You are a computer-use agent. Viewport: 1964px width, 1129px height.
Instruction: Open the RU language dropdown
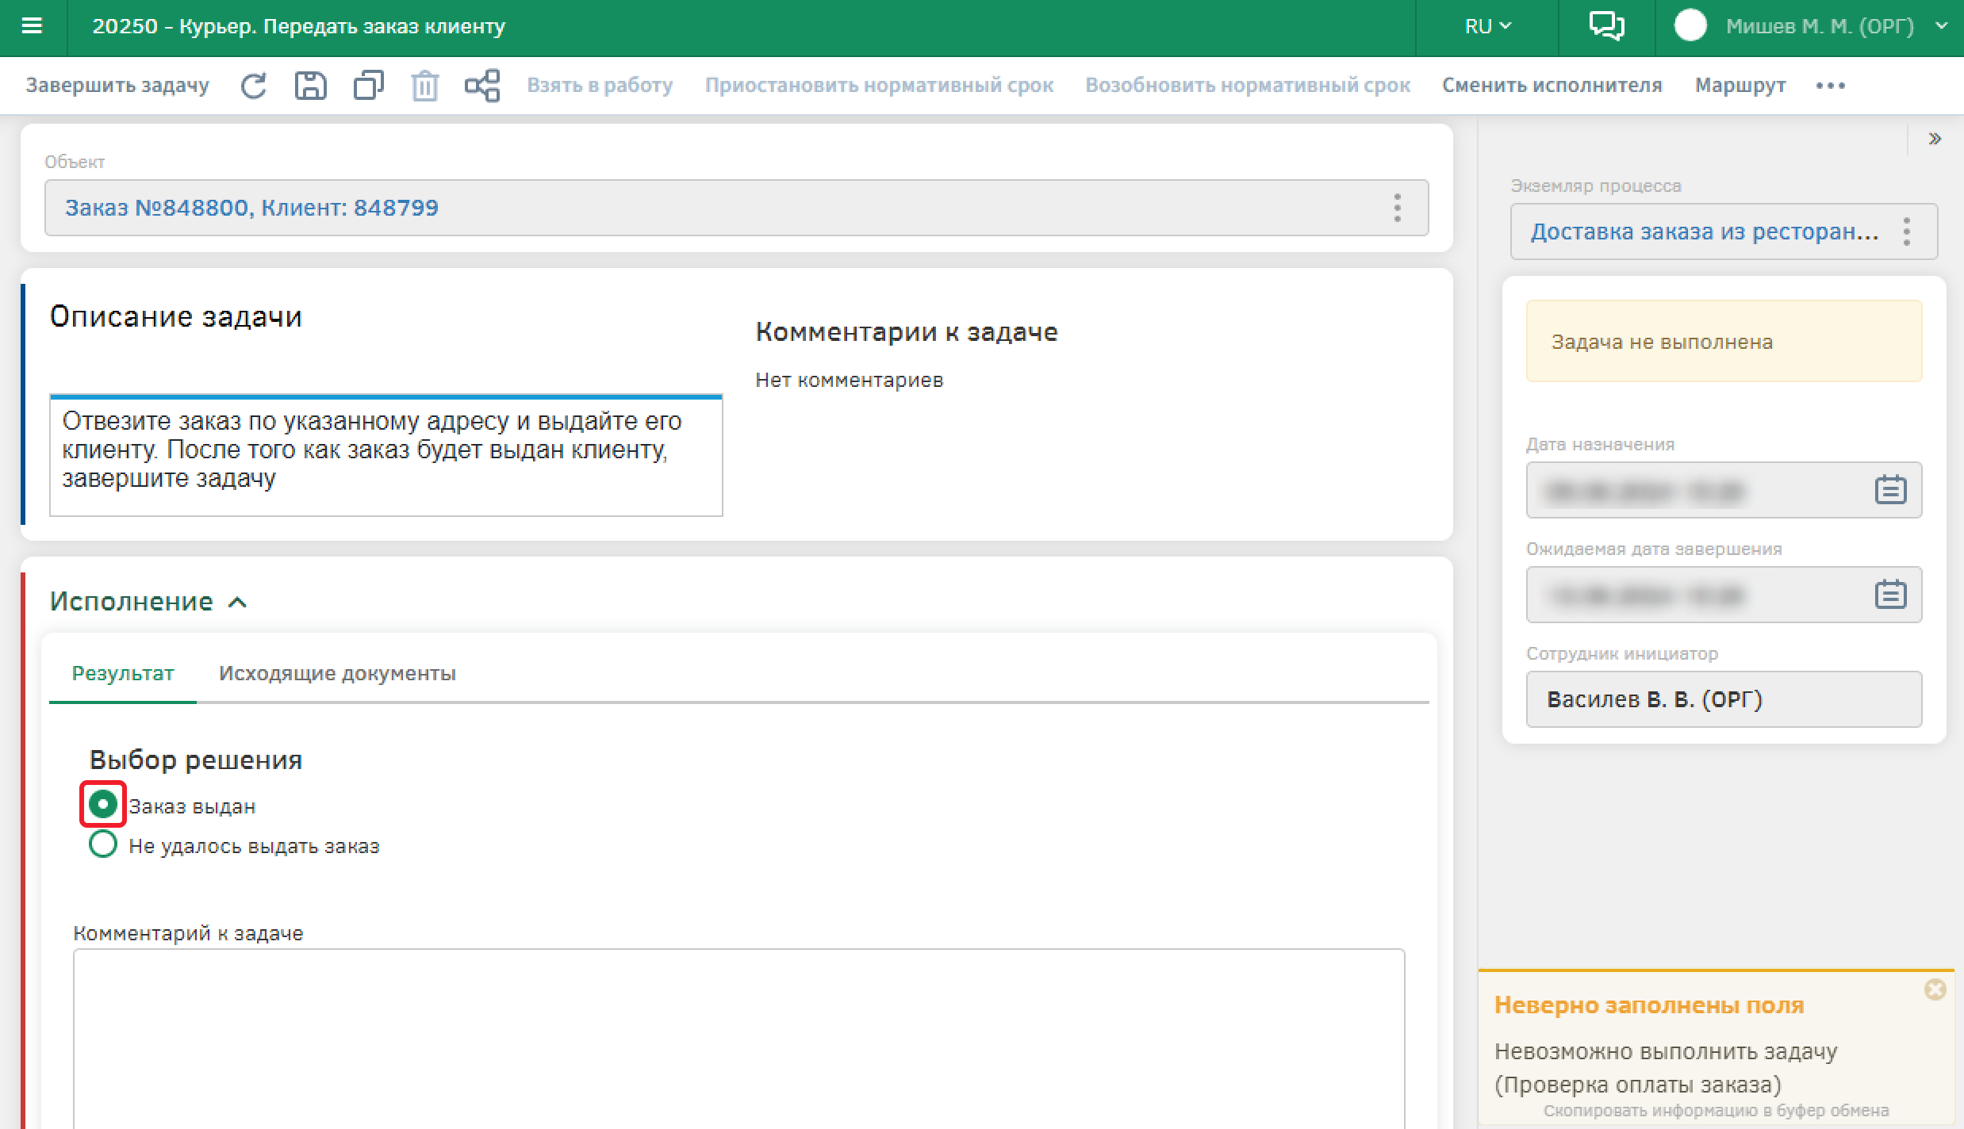point(1487,26)
